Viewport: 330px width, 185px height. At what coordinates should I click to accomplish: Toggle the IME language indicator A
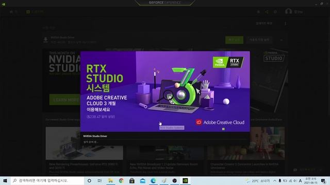[300, 180]
